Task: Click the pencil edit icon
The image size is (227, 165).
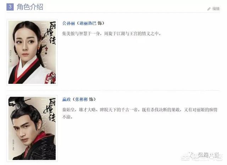Action: click(x=209, y=9)
